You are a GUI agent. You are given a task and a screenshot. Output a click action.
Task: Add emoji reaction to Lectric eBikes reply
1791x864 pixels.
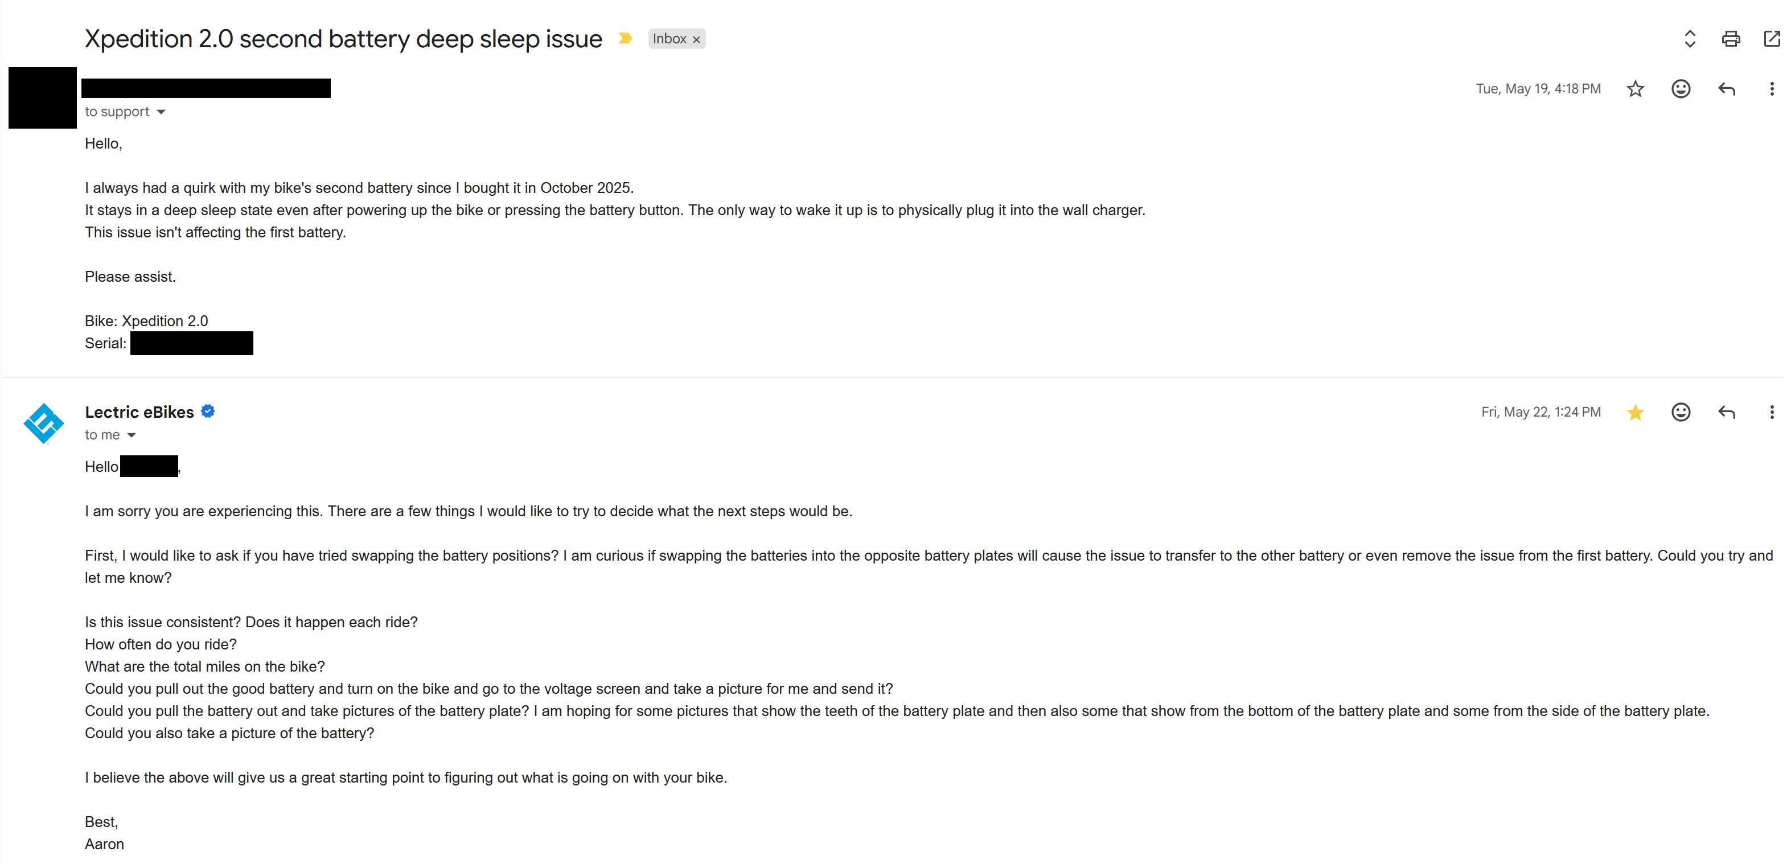(1681, 412)
